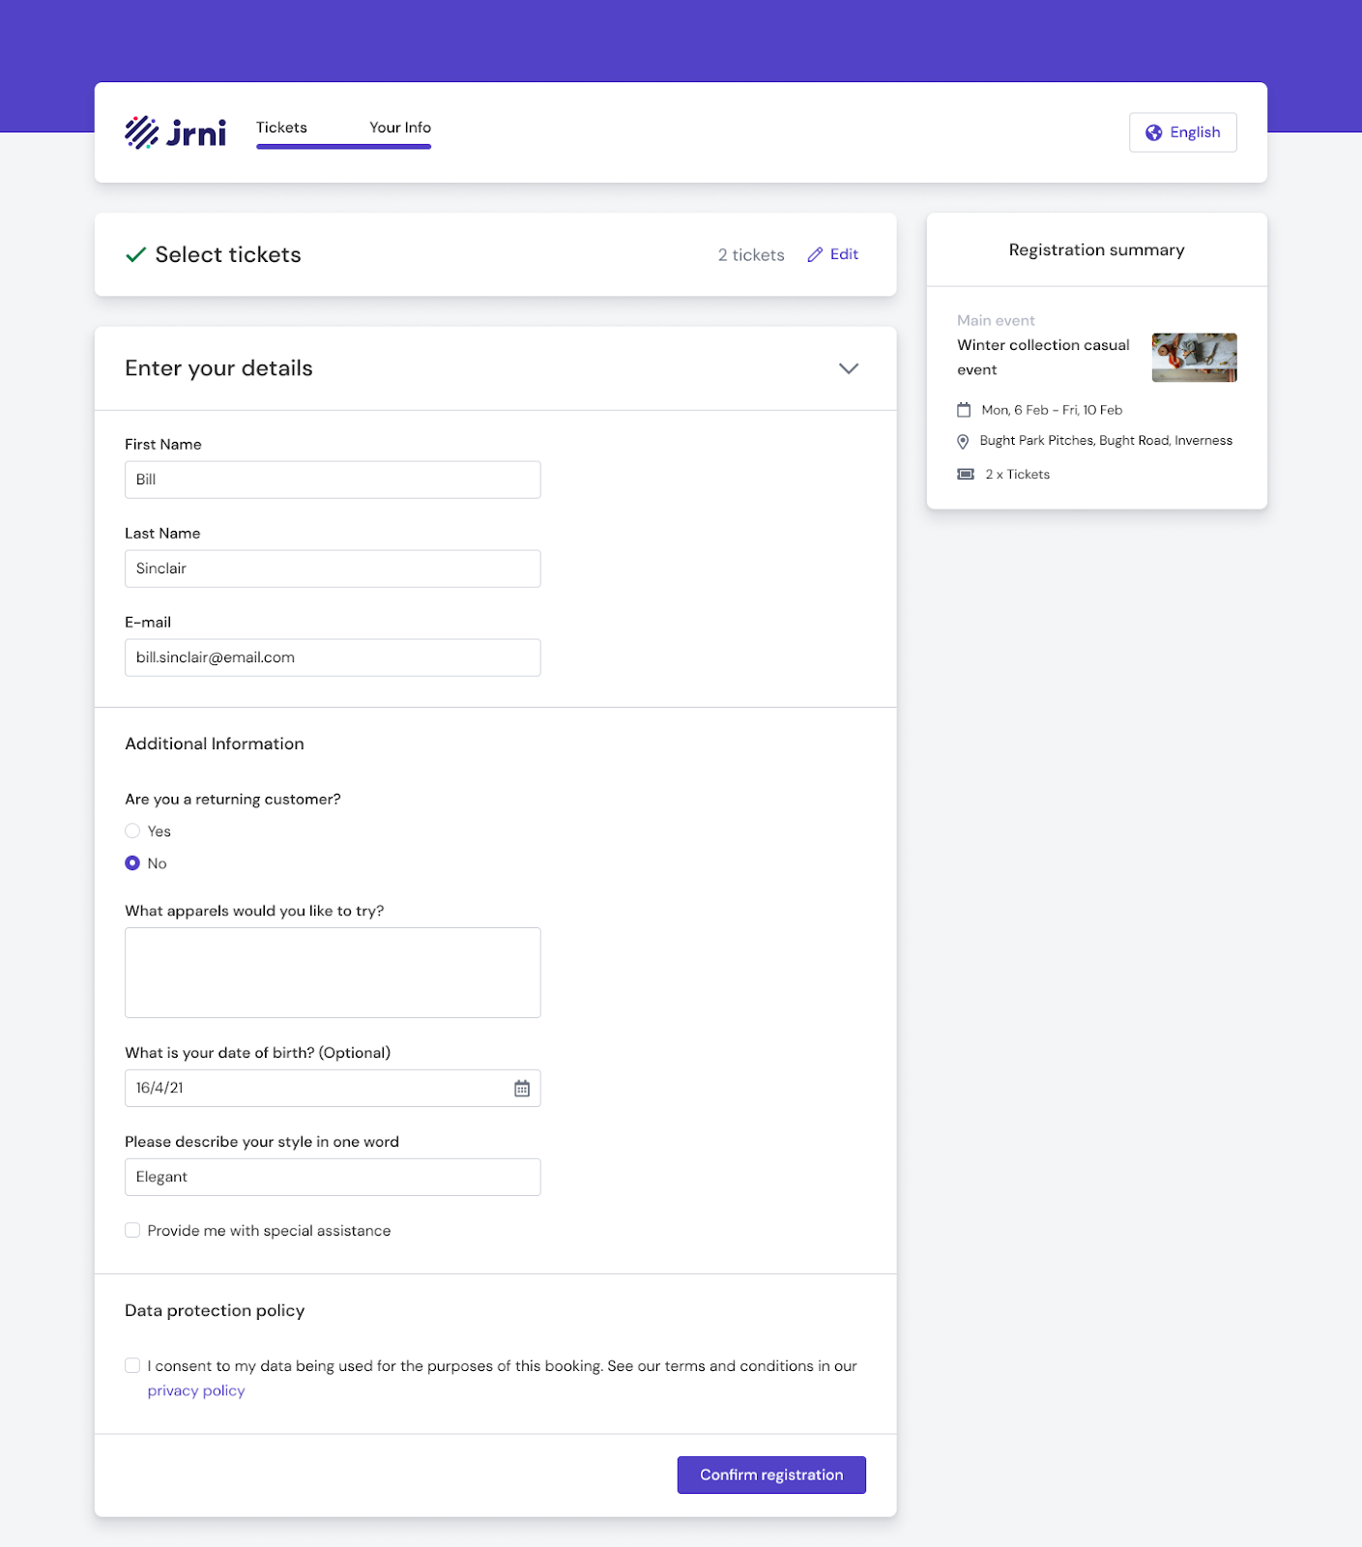Click the Winter collection casual event title
Viewport: 1362px width, 1547px height.
[x=1043, y=358]
